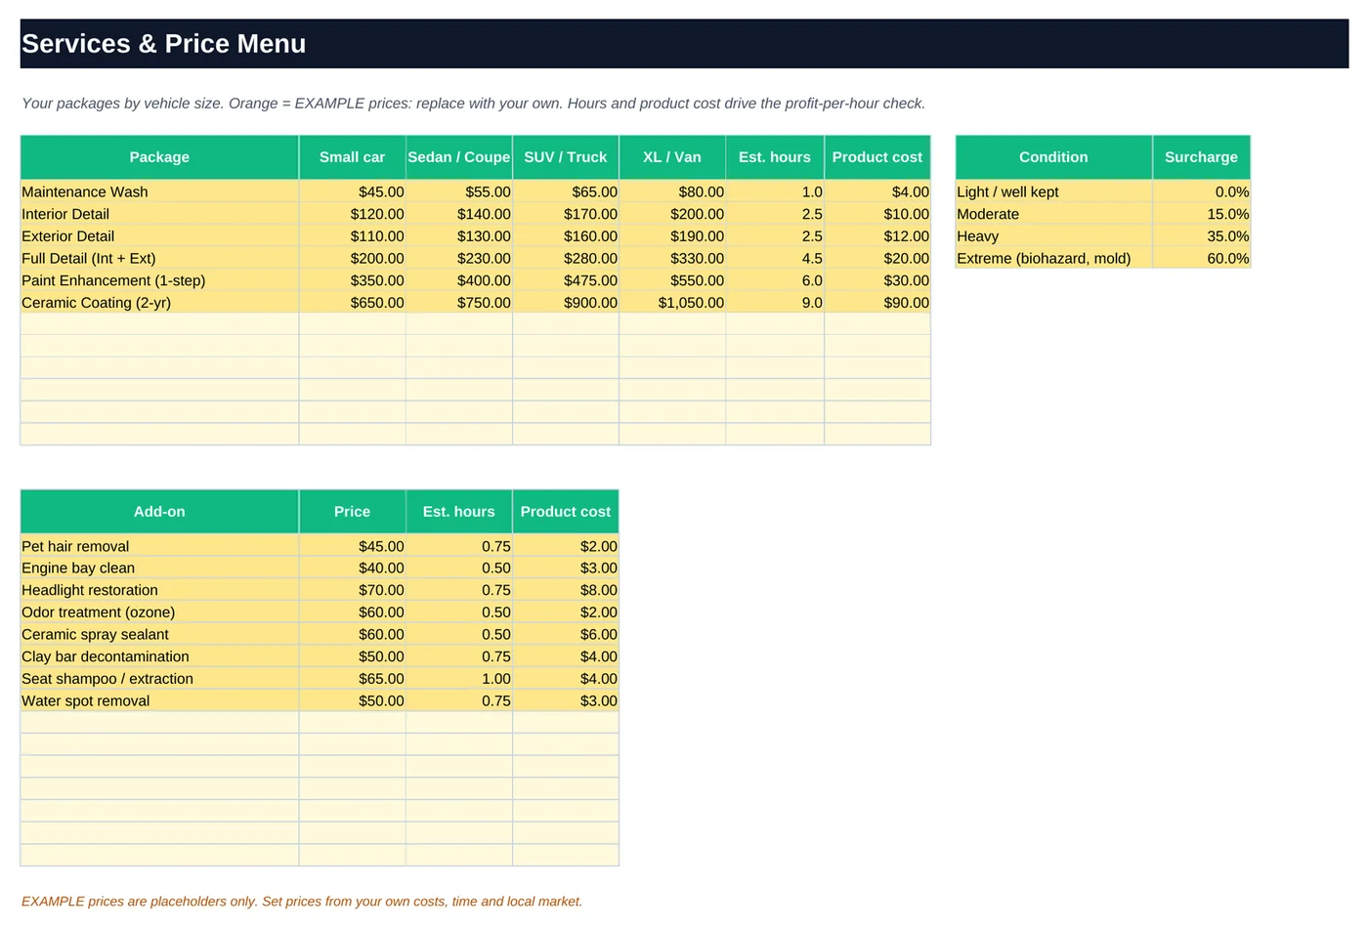Click the Add-on column header

point(159,512)
